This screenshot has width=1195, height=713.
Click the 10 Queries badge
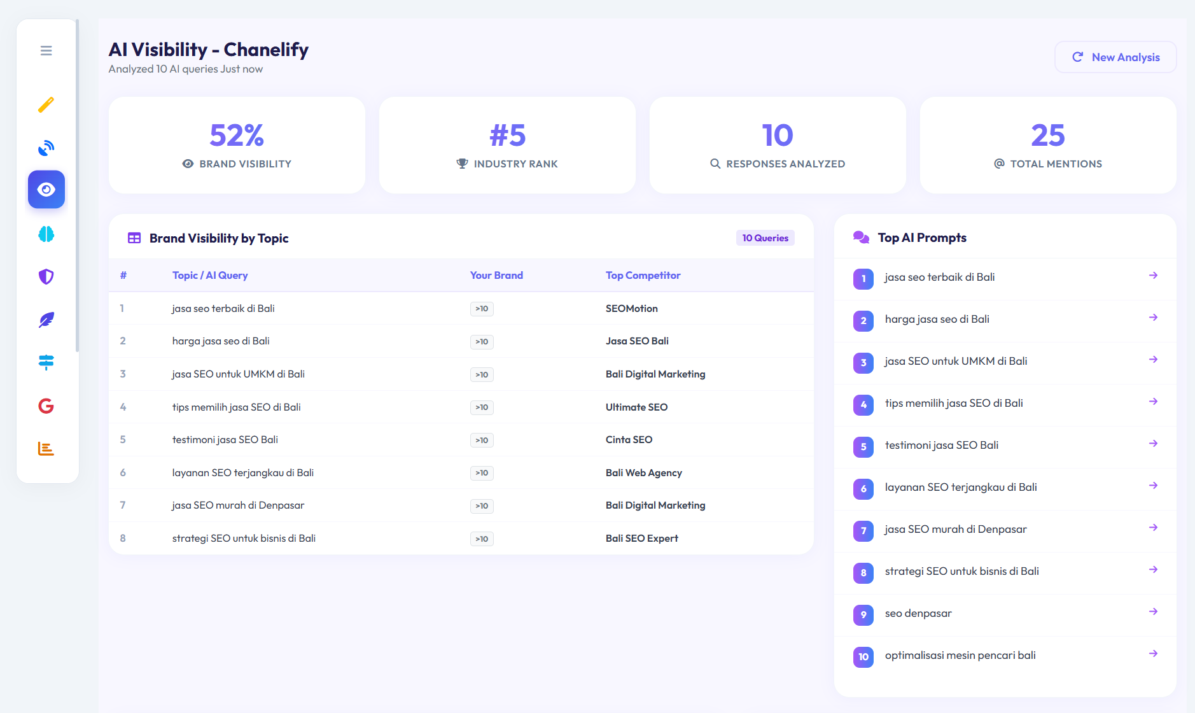[x=765, y=238]
